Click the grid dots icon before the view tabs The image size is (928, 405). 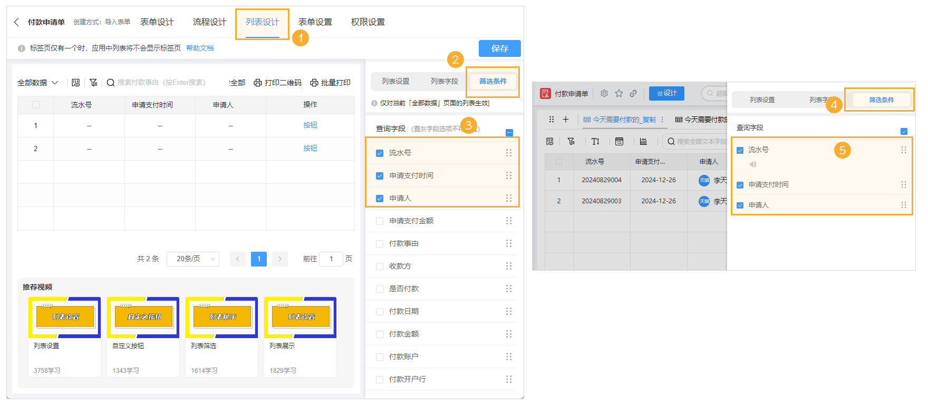click(552, 120)
